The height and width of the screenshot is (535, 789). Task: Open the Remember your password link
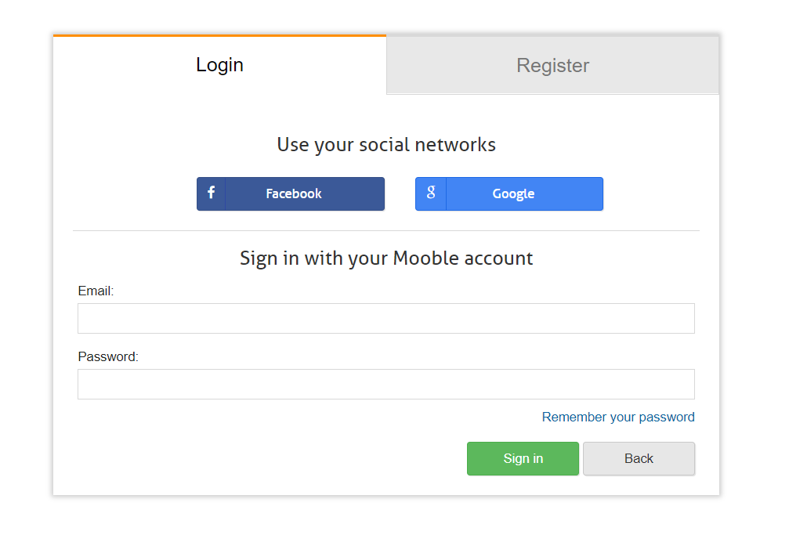(x=618, y=418)
